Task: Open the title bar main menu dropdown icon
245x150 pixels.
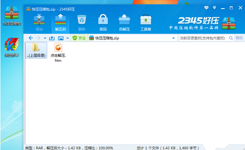Action: pyautogui.click(x=214, y=7)
